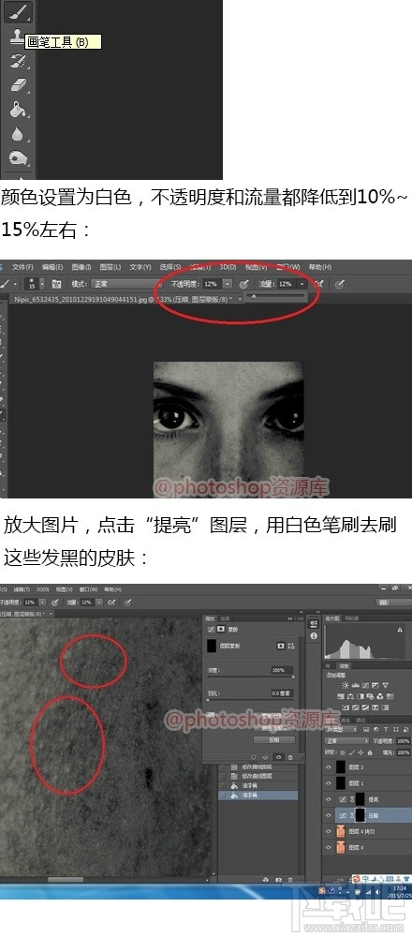Image resolution: width=412 pixels, height=937 pixels.
Task: Open the 编辑(E) menu
Action: [x=51, y=266]
